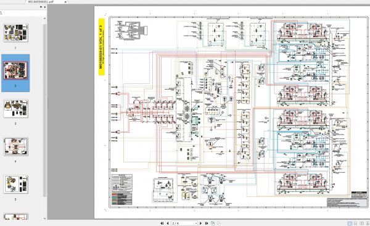This screenshot has height=226, width=370.
Task: Click the thumbnail panel scrollbar thumb
Action: pos(44,110)
